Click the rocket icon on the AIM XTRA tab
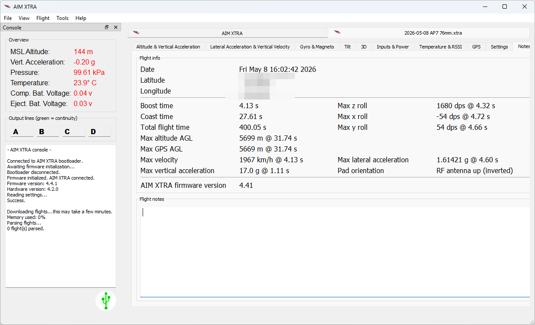The width and height of the screenshot is (535, 325). (x=136, y=32)
